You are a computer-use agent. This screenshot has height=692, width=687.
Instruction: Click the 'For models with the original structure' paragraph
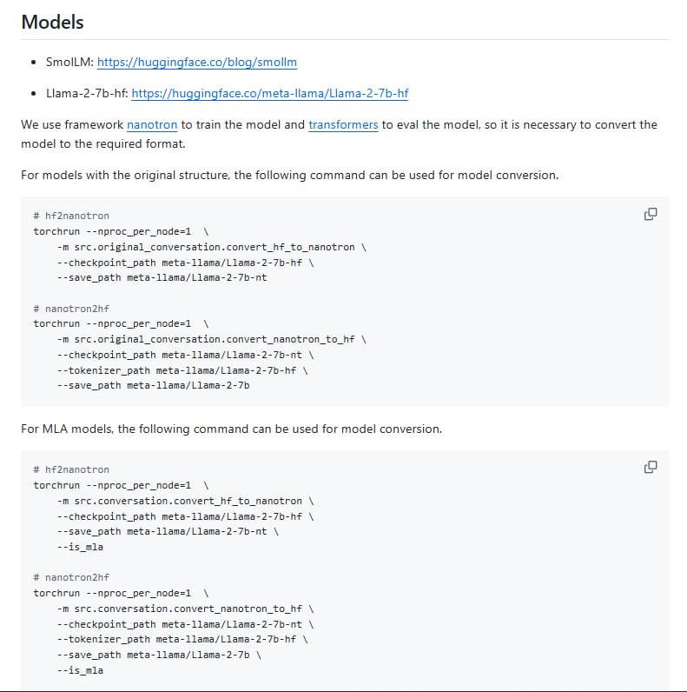coord(289,175)
